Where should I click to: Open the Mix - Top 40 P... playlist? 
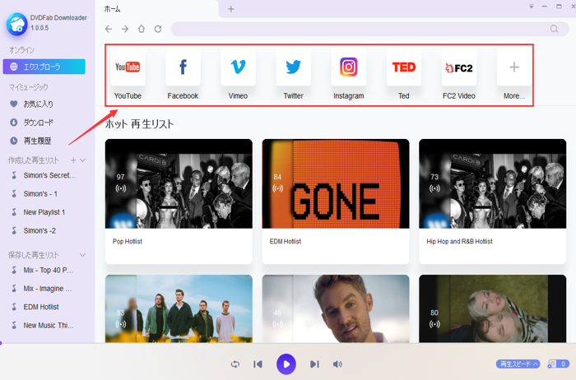pyautogui.click(x=48, y=271)
